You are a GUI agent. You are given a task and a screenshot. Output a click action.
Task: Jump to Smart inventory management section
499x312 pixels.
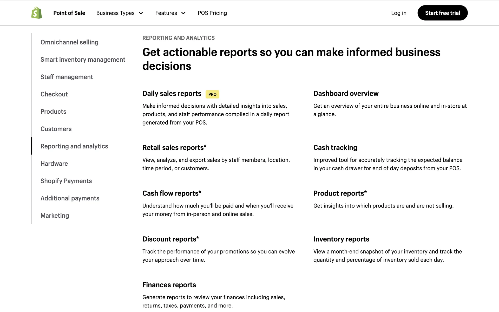coord(83,60)
